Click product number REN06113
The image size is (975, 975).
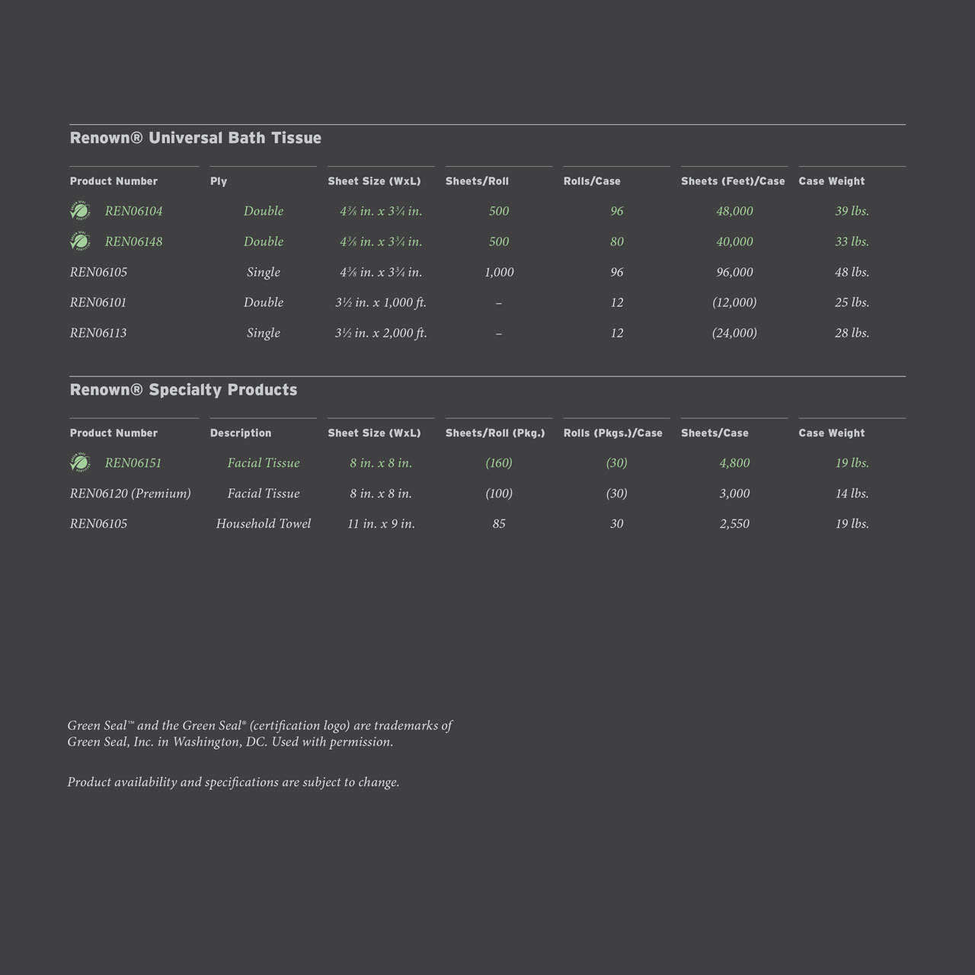(98, 333)
